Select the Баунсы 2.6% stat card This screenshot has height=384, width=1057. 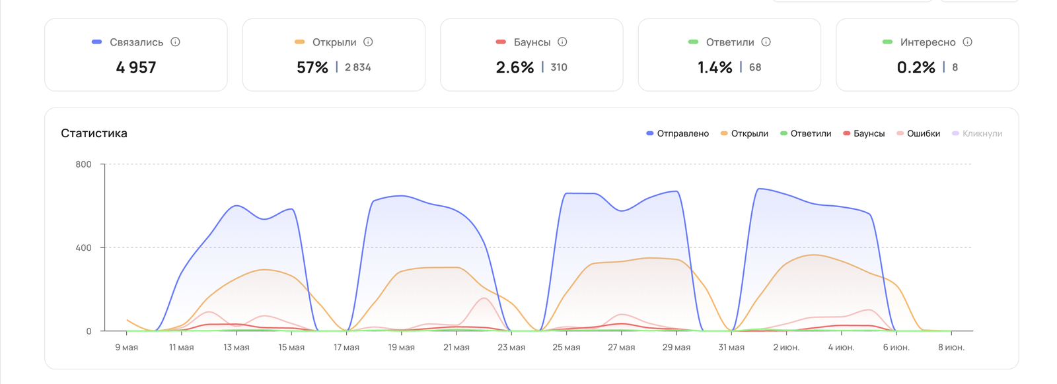pyautogui.click(x=532, y=55)
